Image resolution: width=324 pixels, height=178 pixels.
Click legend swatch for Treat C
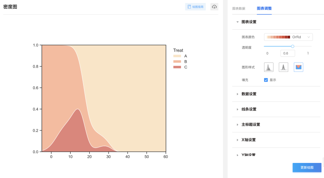[x=177, y=67]
